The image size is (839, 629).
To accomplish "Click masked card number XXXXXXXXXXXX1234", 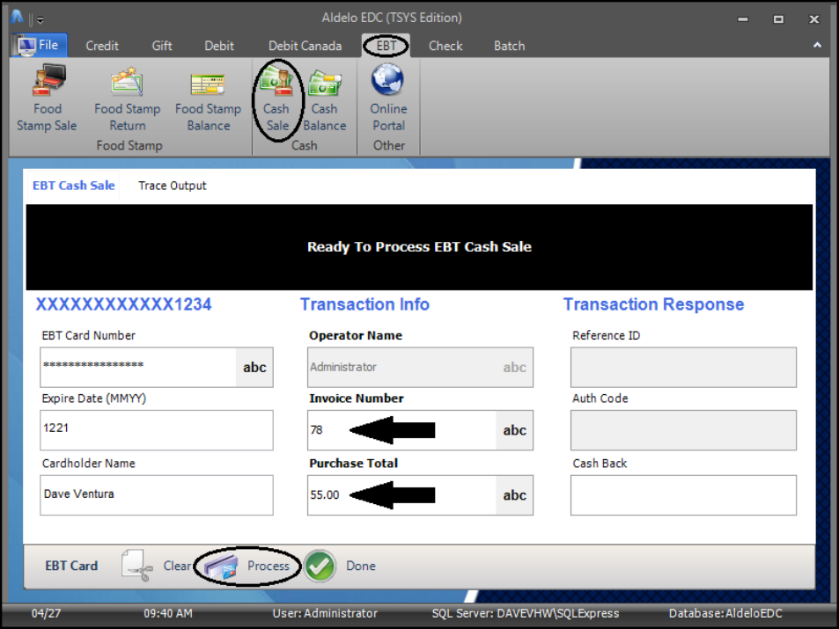I will click(123, 304).
